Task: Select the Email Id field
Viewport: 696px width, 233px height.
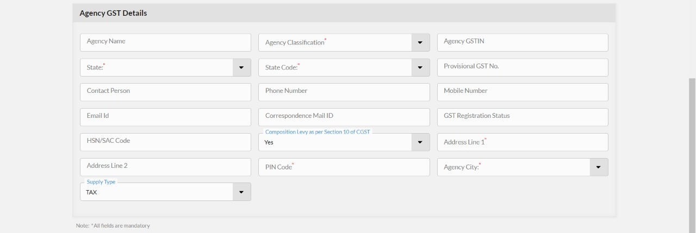Action: 165,117
